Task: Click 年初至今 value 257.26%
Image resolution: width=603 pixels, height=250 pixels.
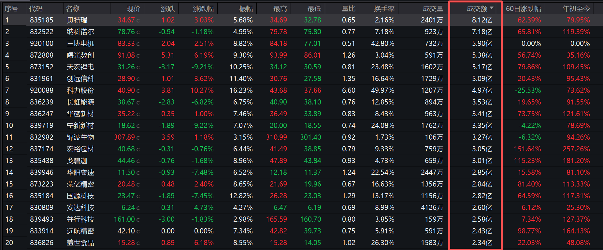Action: pyautogui.click(x=576, y=149)
